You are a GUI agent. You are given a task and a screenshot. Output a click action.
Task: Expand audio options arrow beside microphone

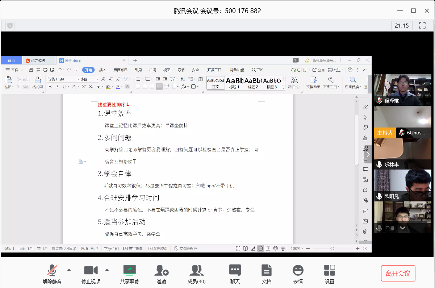click(69, 270)
